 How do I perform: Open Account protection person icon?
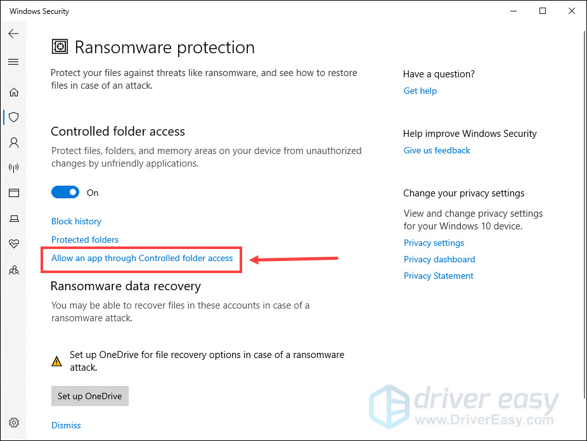tap(14, 143)
